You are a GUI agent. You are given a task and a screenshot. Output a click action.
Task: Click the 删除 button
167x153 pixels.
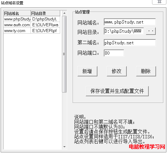[x=146, y=71]
